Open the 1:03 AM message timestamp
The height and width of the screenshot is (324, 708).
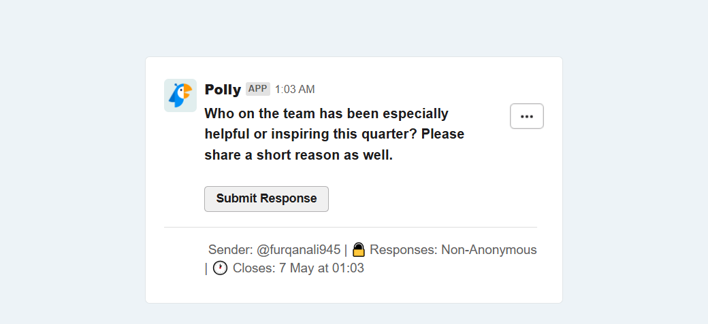[295, 89]
